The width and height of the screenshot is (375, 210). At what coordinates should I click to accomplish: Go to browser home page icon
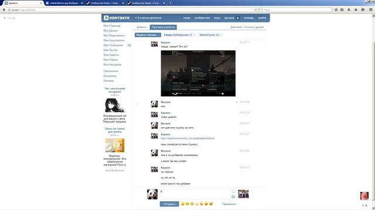click(356, 10)
